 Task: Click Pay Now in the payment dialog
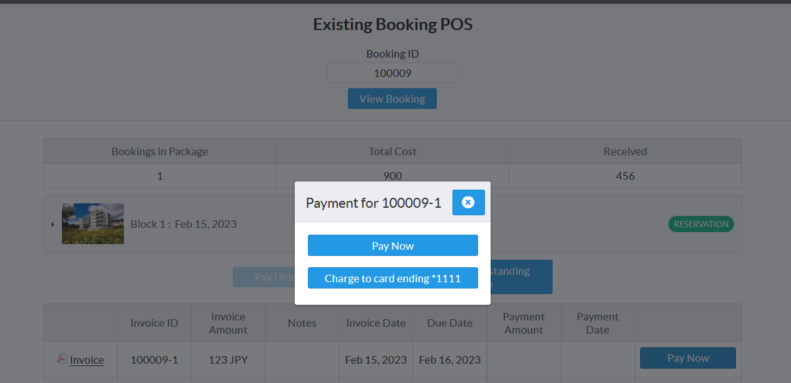click(392, 246)
